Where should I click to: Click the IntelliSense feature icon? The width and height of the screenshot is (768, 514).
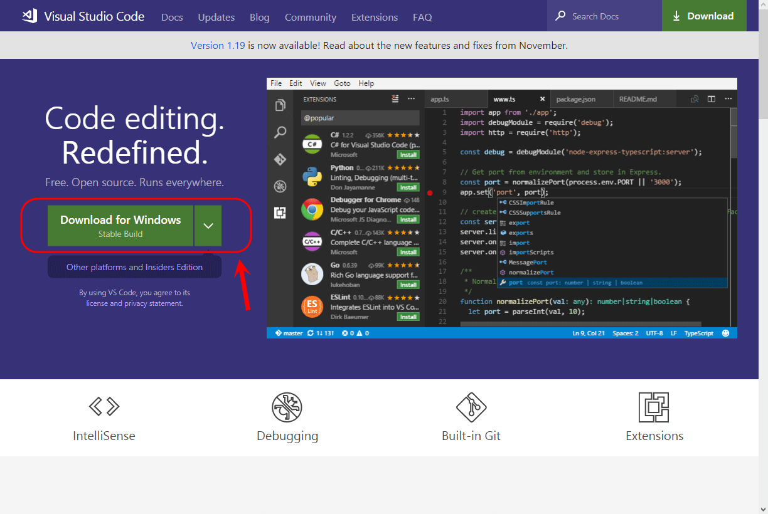tap(104, 407)
